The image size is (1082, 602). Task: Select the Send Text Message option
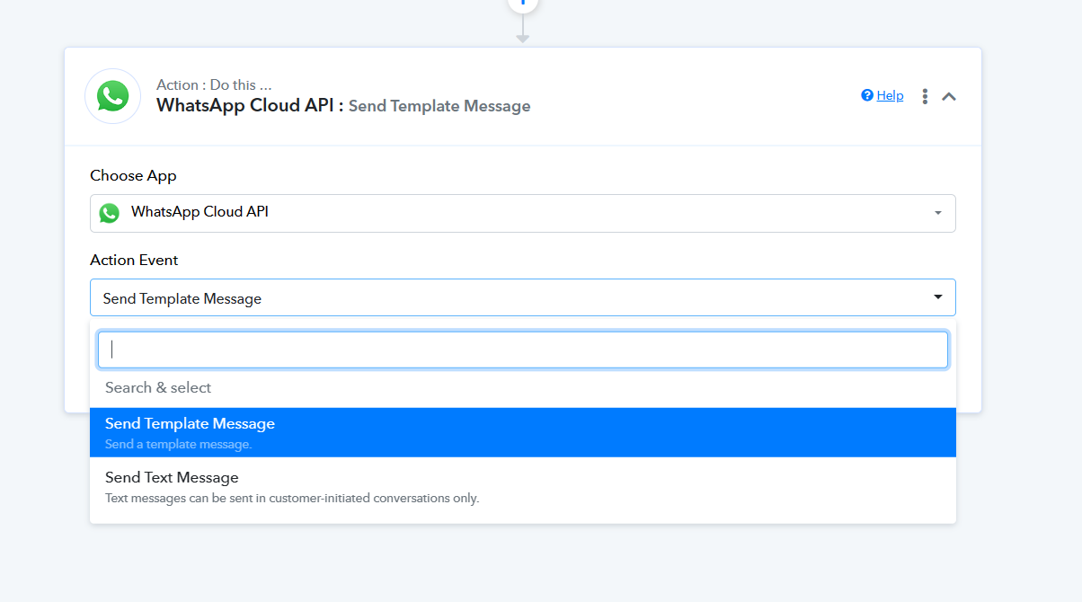click(523, 486)
